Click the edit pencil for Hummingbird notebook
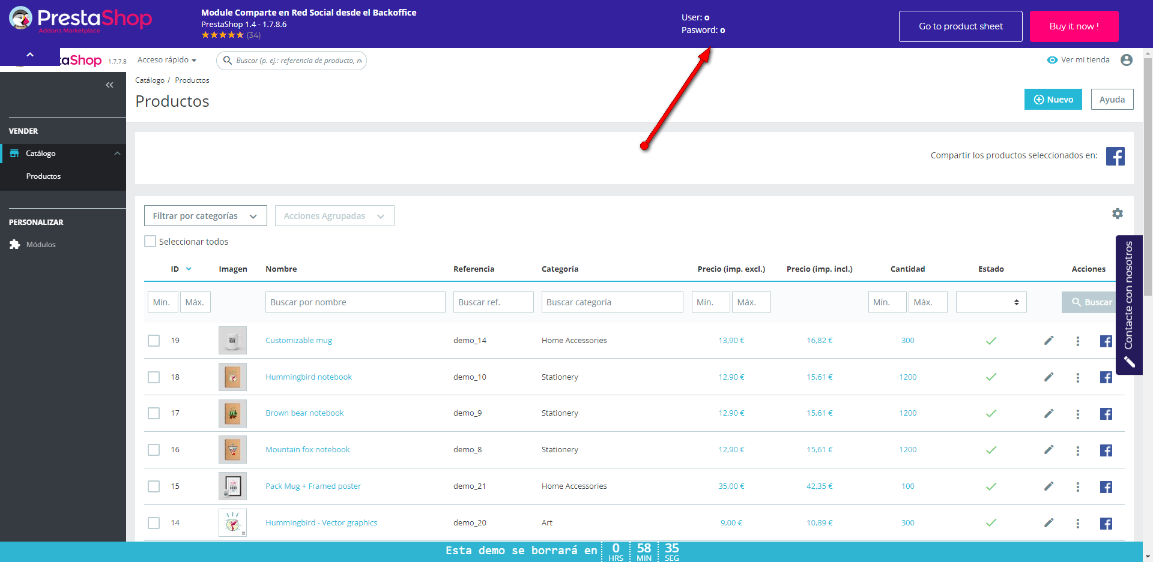1153x562 pixels. (x=1049, y=377)
